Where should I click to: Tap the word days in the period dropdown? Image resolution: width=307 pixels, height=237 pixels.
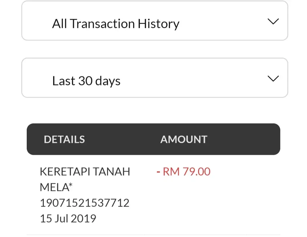click(108, 81)
